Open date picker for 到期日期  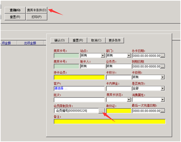point(162,67)
